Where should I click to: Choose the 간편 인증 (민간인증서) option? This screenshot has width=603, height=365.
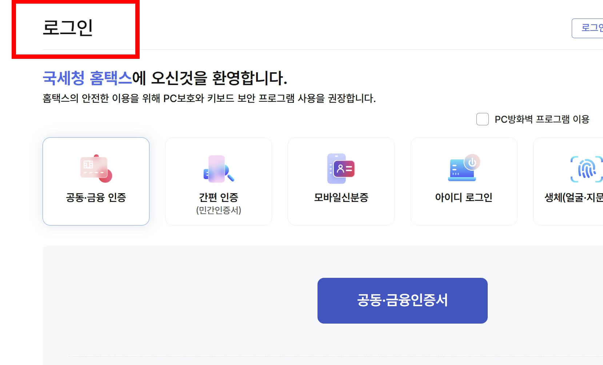coord(219,181)
